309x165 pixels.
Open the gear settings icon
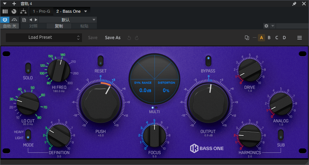(x=266, y=26)
